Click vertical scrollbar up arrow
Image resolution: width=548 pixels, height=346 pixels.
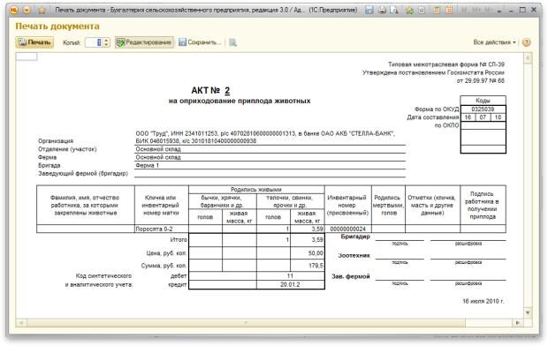528,57
